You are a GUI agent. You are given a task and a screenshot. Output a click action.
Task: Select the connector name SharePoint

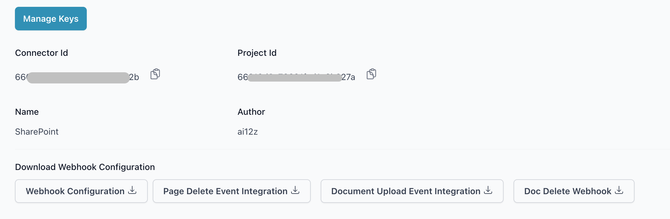tap(37, 132)
